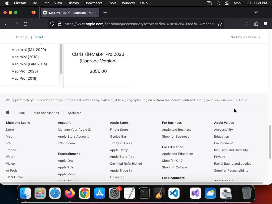Click the Apple logo in breadcrumb
The height and width of the screenshot is (204, 272).
[x=8, y=112]
